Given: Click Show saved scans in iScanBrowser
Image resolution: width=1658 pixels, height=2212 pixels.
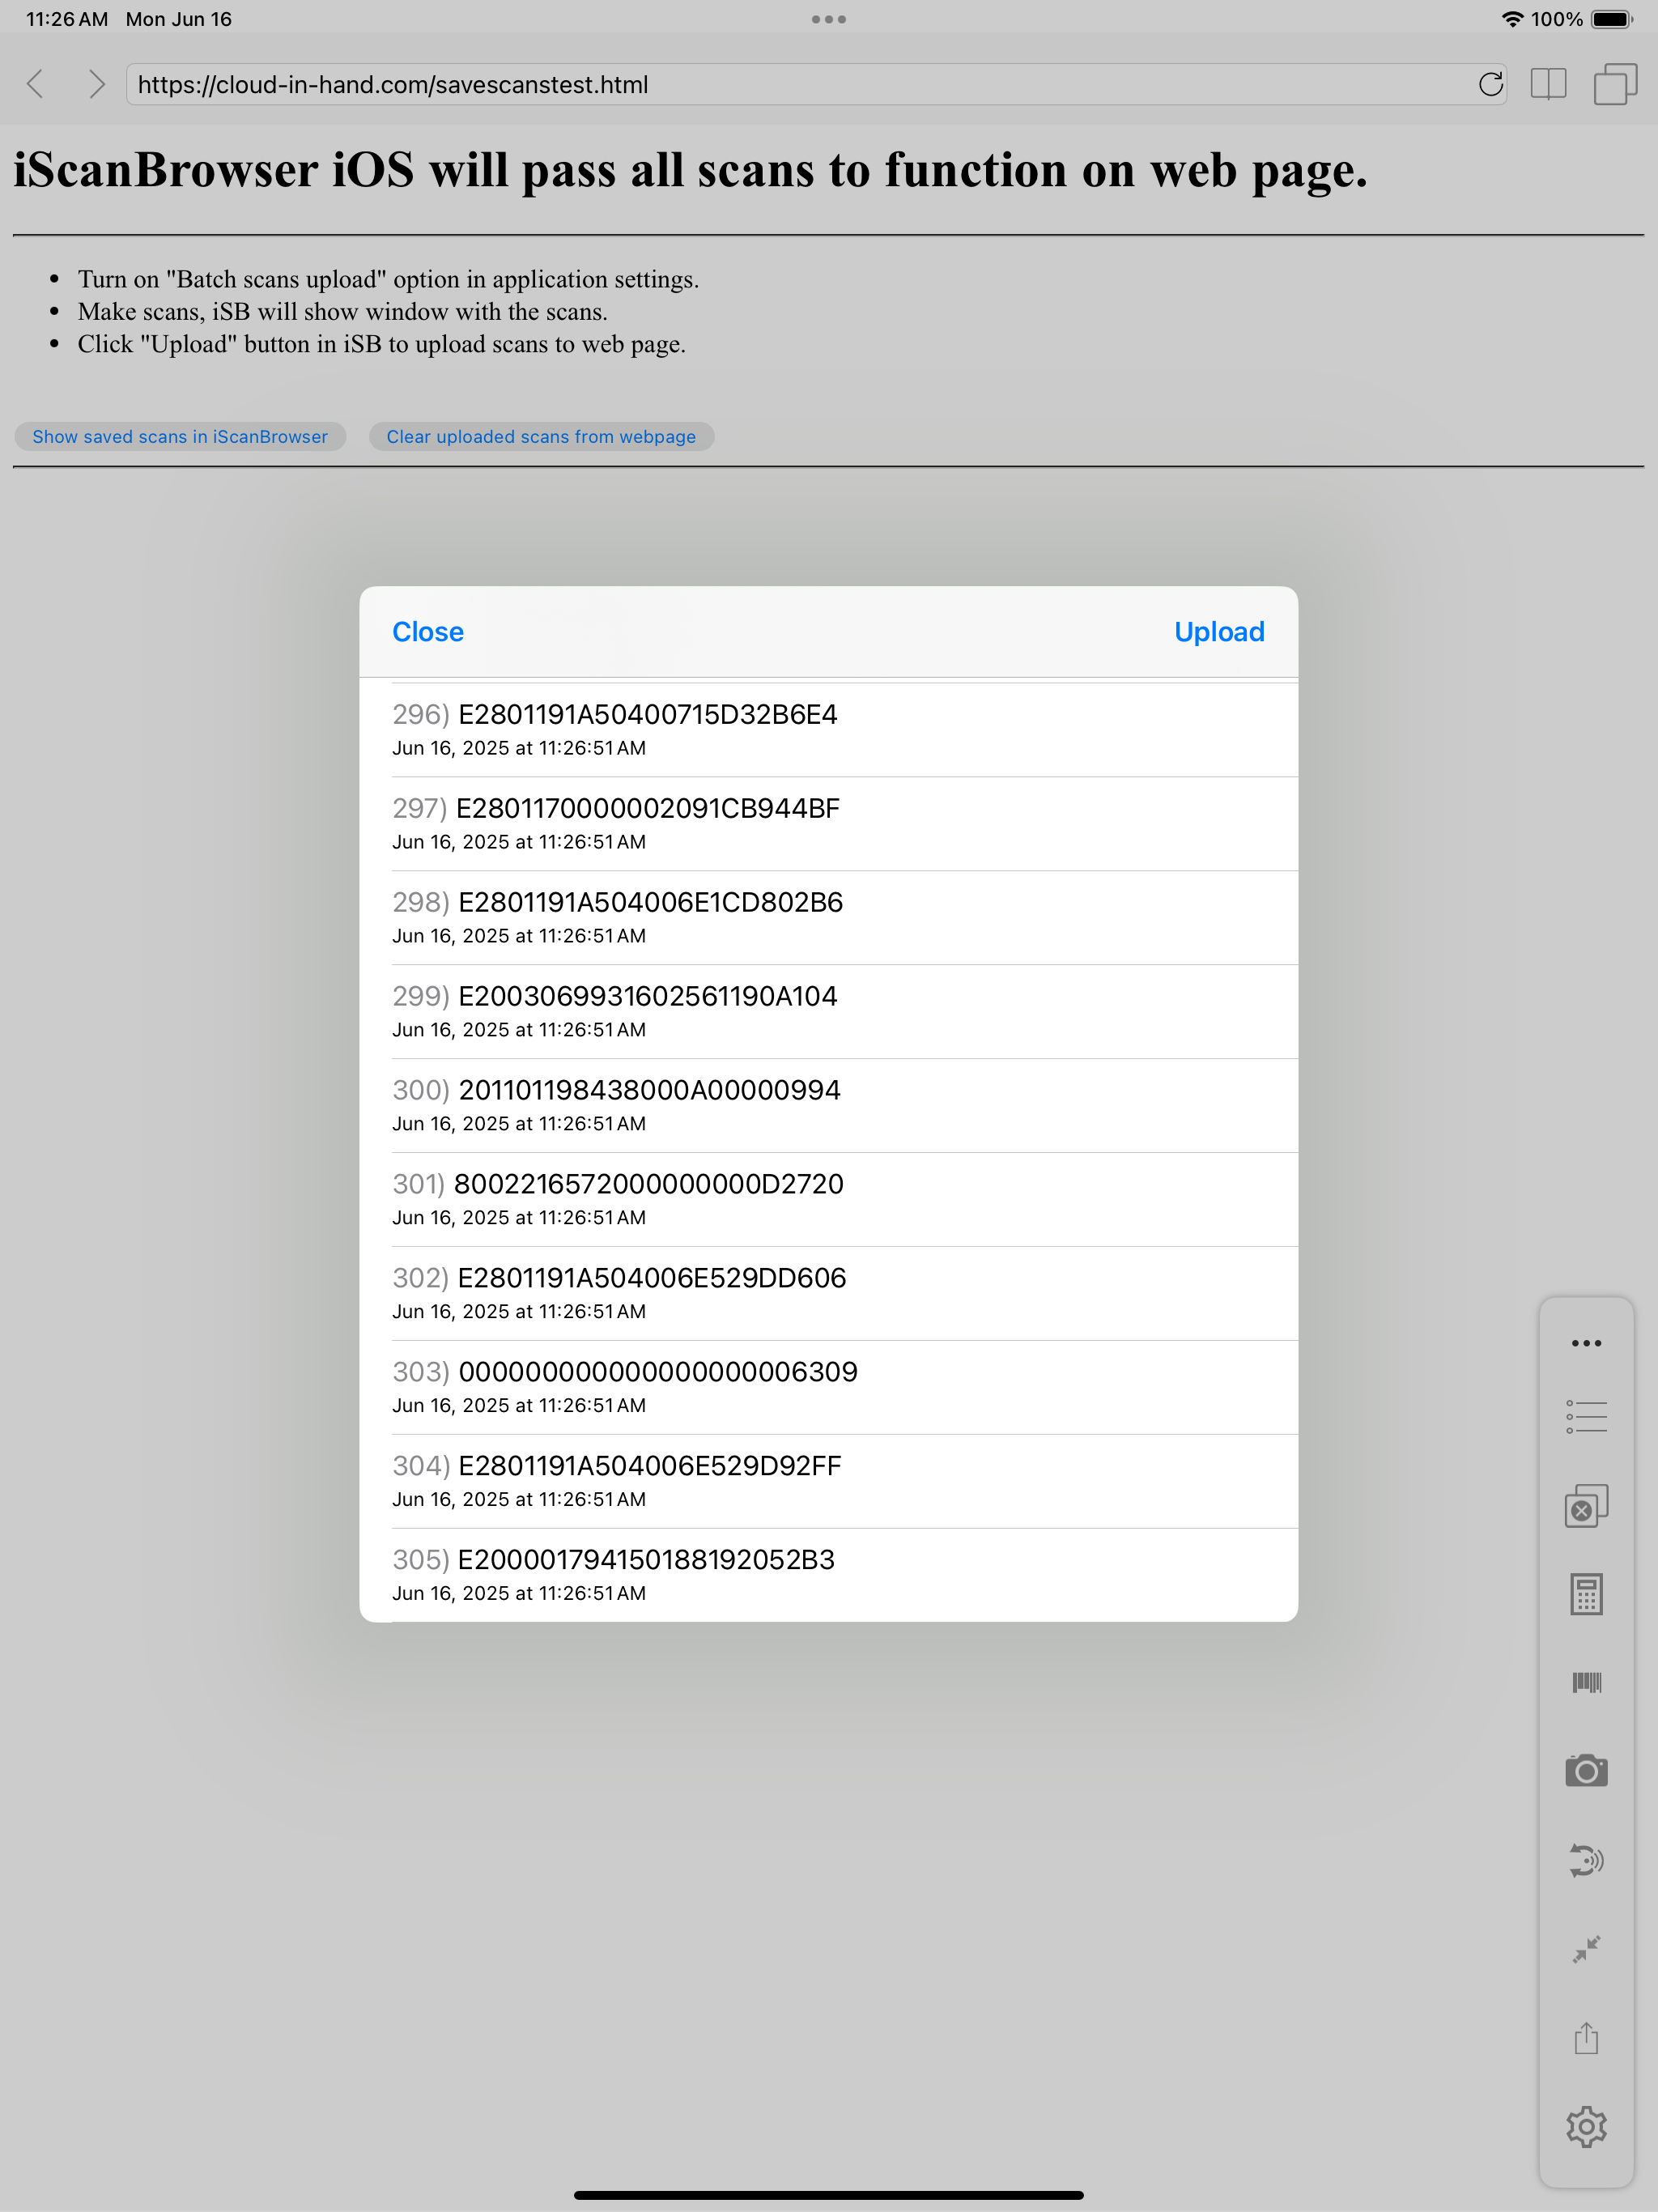Looking at the screenshot, I should click(180, 437).
